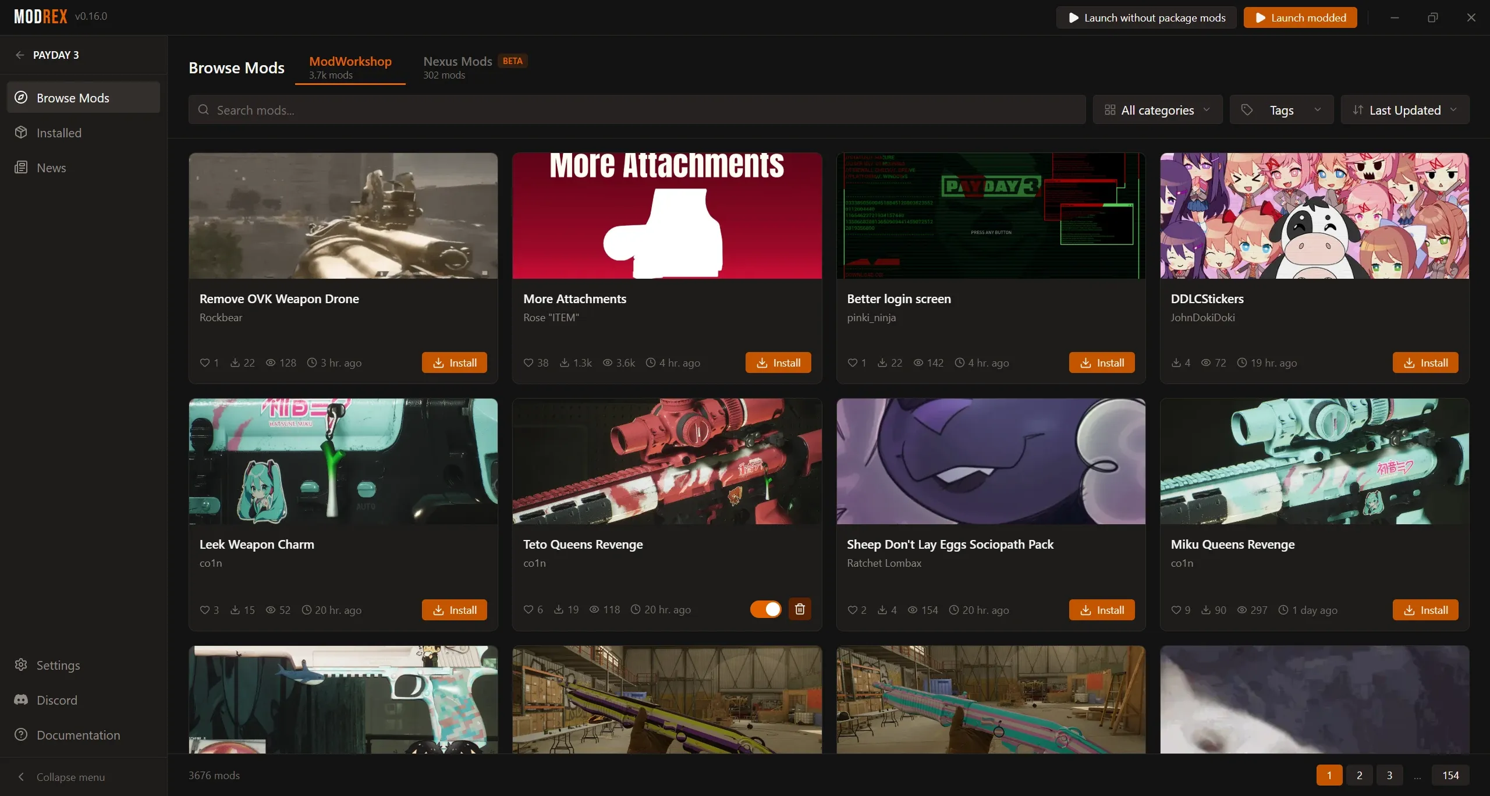The height and width of the screenshot is (796, 1490).
Task: Install Sheep Don't Lay Eggs Sociopath Pack
Action: click(1101, 610)
